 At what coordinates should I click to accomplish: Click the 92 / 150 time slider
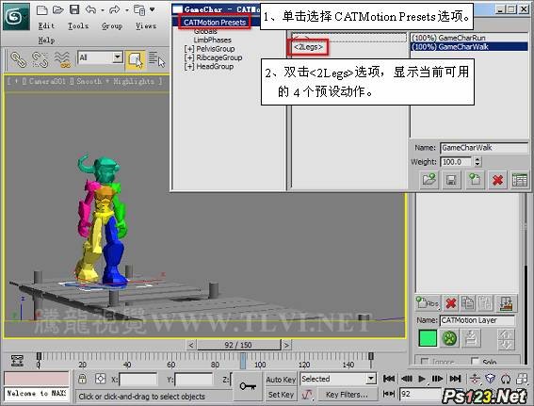[x=238, y=345]
